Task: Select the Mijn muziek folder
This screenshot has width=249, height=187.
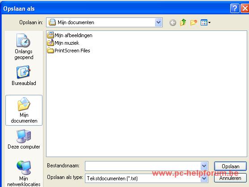Action: click(63, 43)
